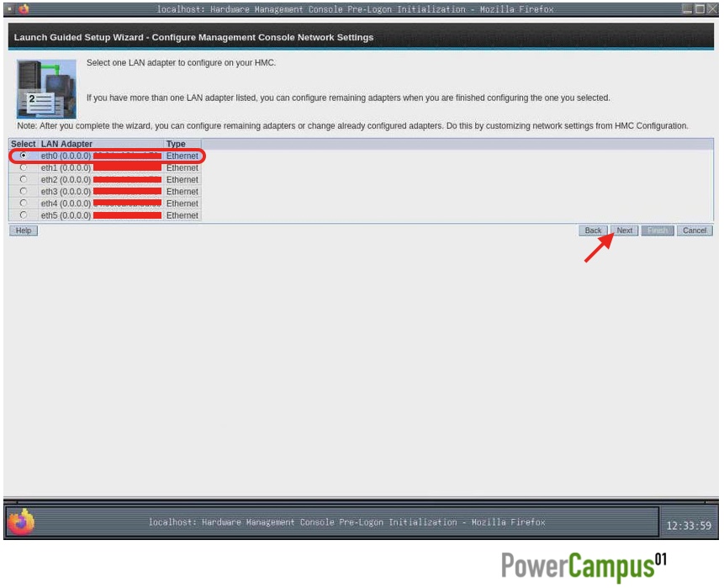Viewport: 724px width, 588px height.
Task: Maximize the Firefox window
Action: click(700, 8)
